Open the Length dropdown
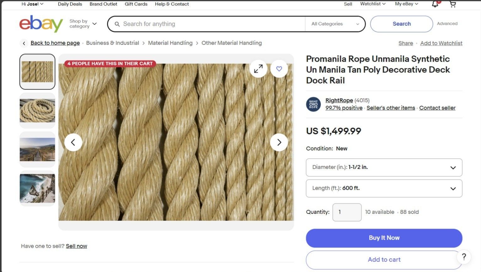This screenshot has height=272, width=481. click(x=384, y=188)
